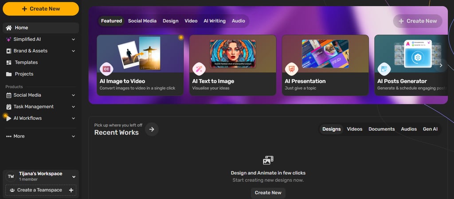Viewport: 454px width, 199px height.
Task: Click the More ellipsis icon
Action: click(x=9, y=136)
